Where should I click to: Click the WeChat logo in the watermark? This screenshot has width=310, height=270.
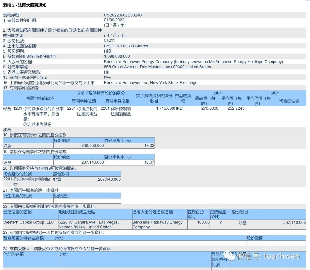click(229, 256)
